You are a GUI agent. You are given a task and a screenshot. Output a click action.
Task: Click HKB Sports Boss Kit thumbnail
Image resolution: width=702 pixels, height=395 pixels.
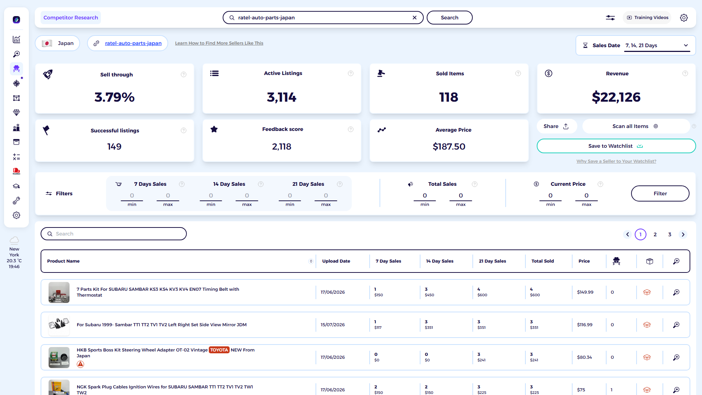click(x=59, y=357)
